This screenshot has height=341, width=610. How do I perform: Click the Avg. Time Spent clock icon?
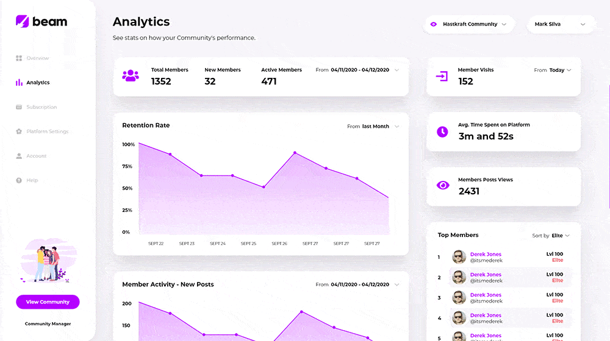click(x=442, y=132)
